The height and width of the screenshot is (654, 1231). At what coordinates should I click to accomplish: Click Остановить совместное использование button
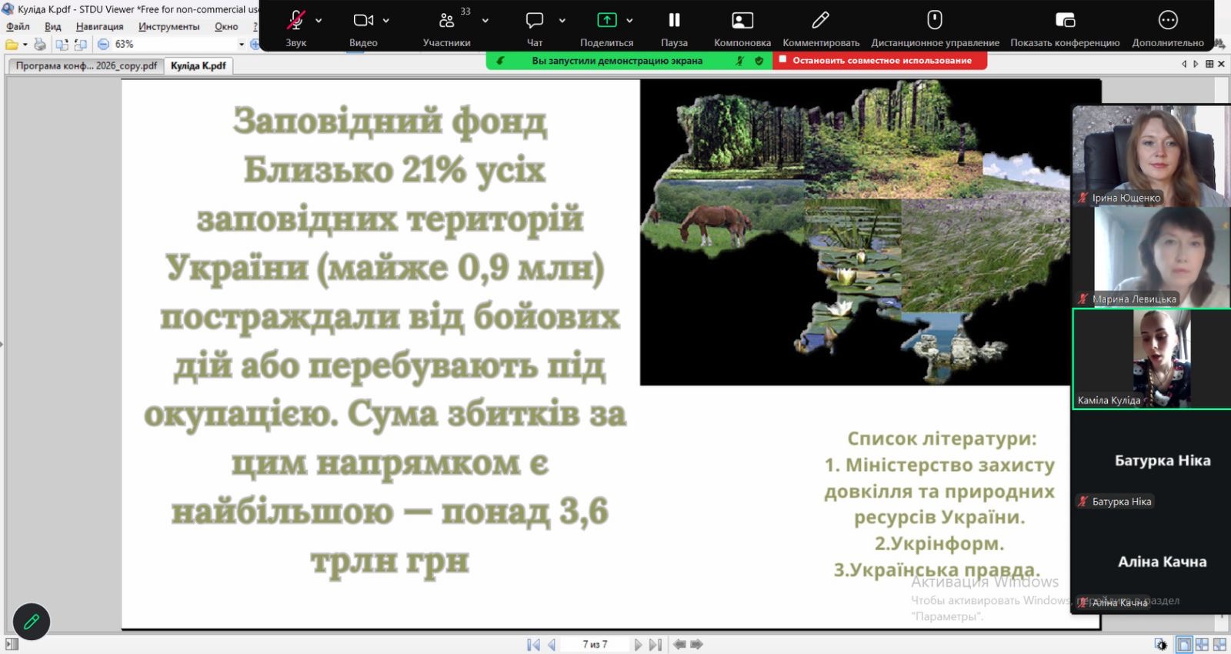(880, 61)
